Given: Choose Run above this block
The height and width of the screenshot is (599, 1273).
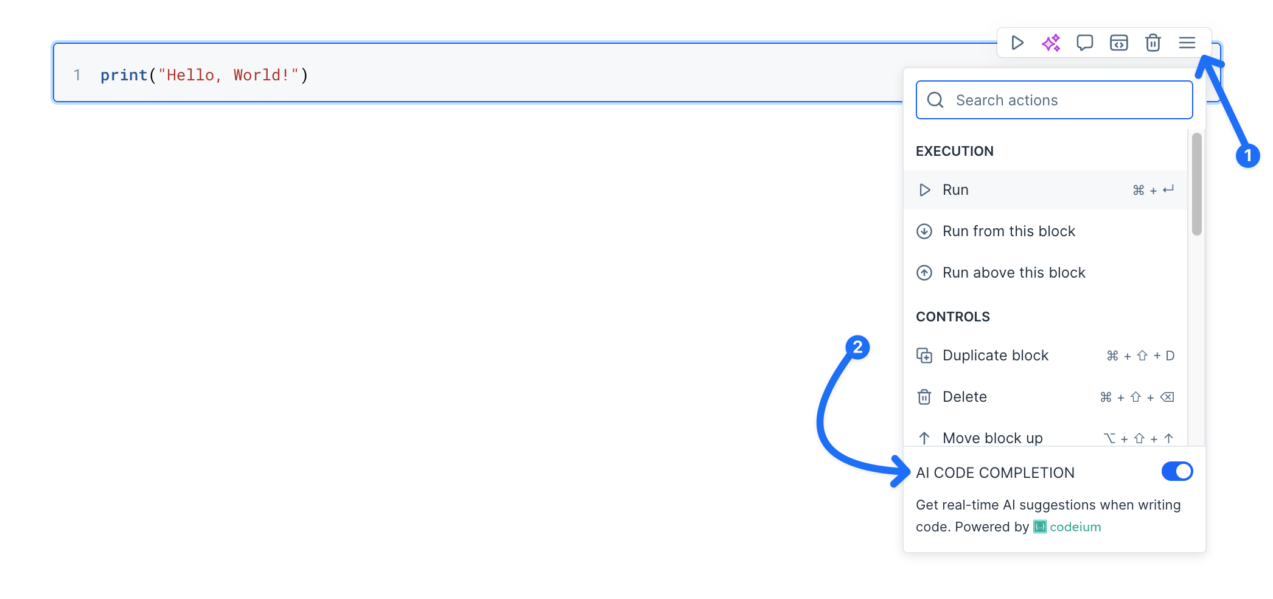Looking at the screenshot, I should click(x=1045, y=273).
